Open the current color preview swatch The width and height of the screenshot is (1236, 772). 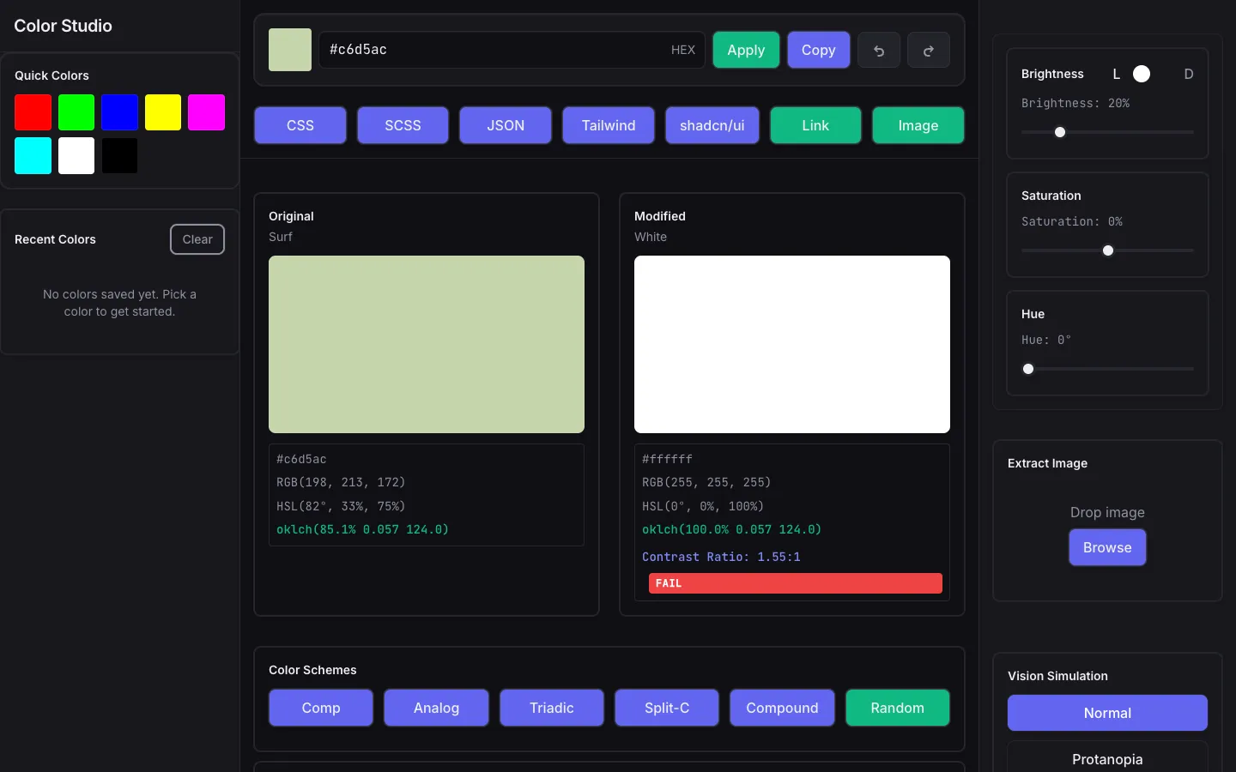click(x=290, y=50)
